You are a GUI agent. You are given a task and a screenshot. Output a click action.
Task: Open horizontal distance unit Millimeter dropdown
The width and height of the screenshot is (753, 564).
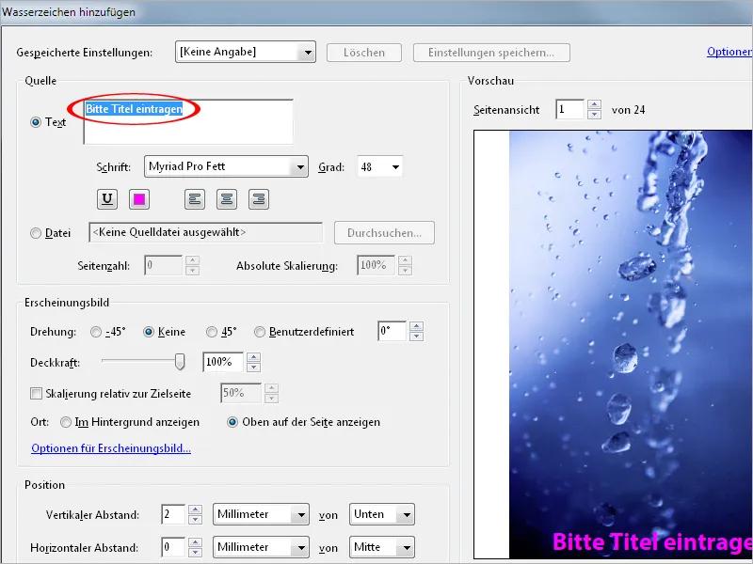[x=261, y=547]
